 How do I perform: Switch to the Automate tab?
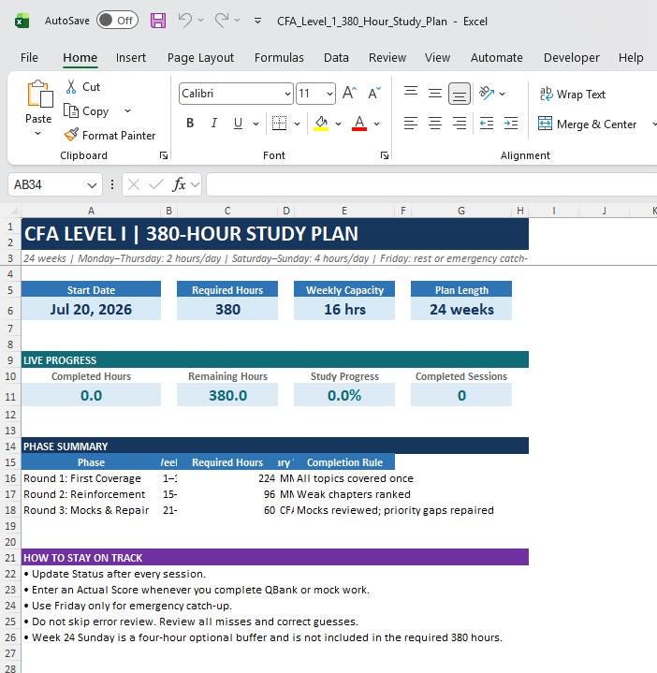click(497, 57)
